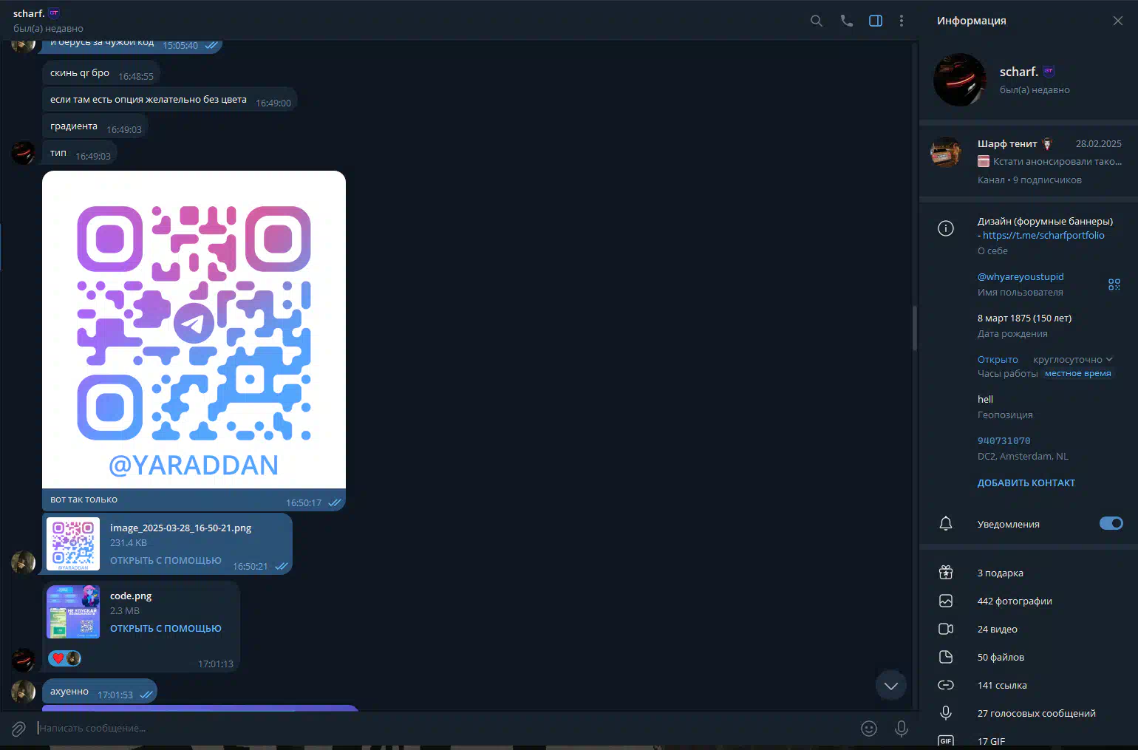
Task: Open scharf. chat header name
Action: [x=29, y=13]
